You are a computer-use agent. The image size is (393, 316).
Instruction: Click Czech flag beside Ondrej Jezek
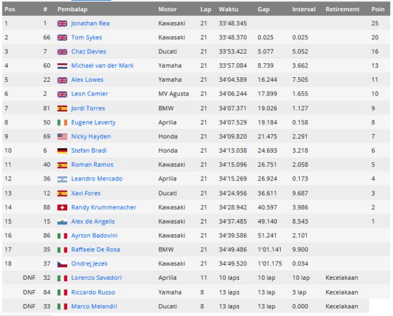62,264
